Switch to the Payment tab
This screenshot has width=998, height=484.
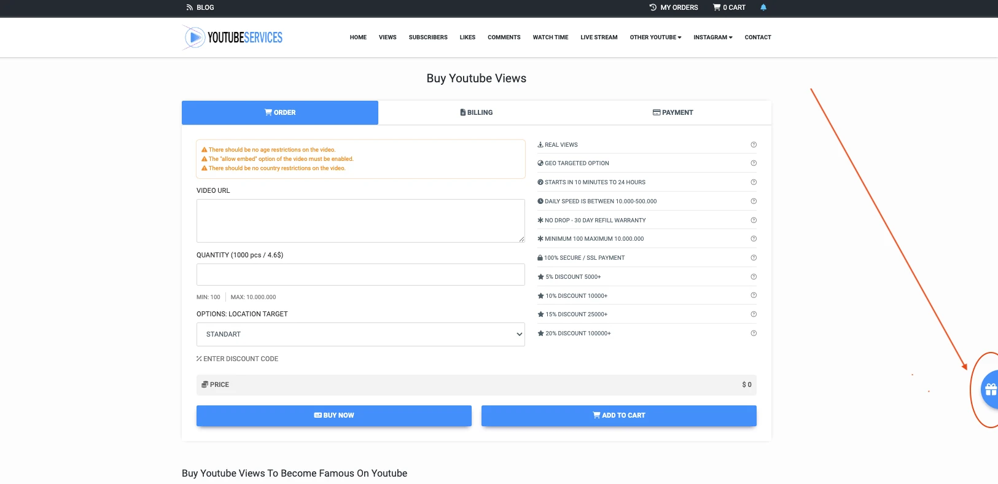[673, 112]
